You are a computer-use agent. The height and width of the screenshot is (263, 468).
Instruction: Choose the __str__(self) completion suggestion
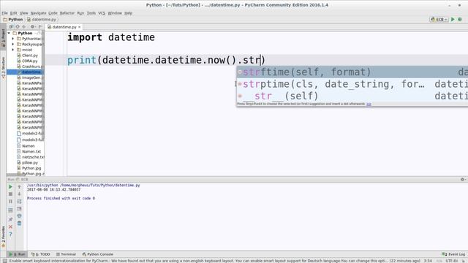tap(352, 96)
